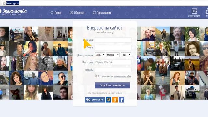Click the Общение chat bubble icon
Viewport: 208px width, 117px height.
(71, 13)
